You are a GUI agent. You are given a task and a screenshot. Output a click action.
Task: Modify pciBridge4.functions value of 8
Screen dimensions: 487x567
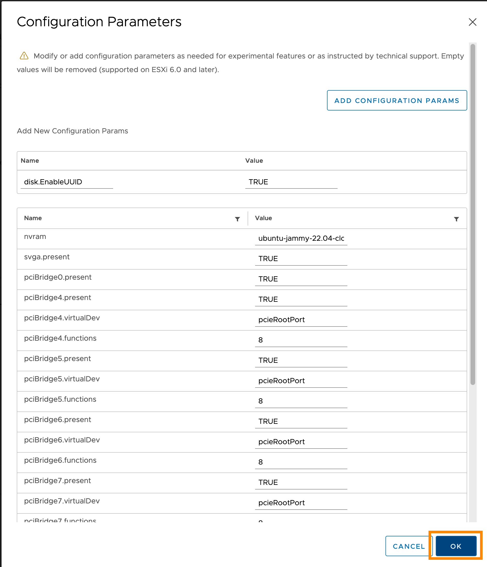[301, 340]
